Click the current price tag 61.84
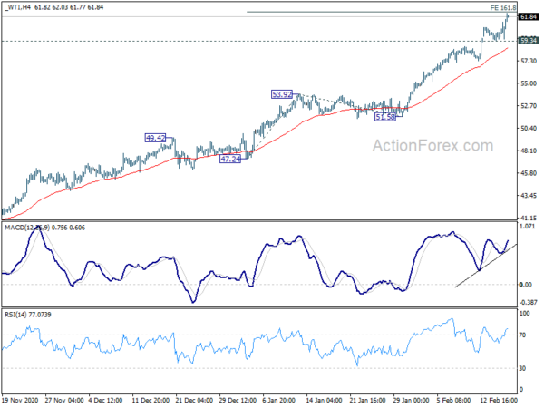The width and height of the screenshot is (544, 408). pyautogui.click(x=529, y=16)
